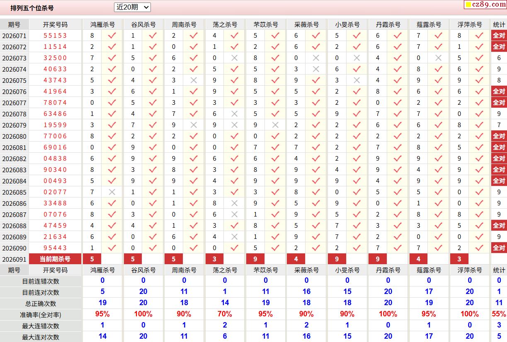Click the check mark for 蘋露杀号 in row 2026082
This screenshot has width=507, height=342.
pos(438,159)
